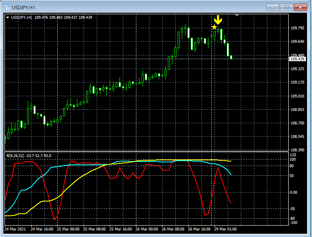Click the 24 Mar 16:00 time label

point(42,229)
